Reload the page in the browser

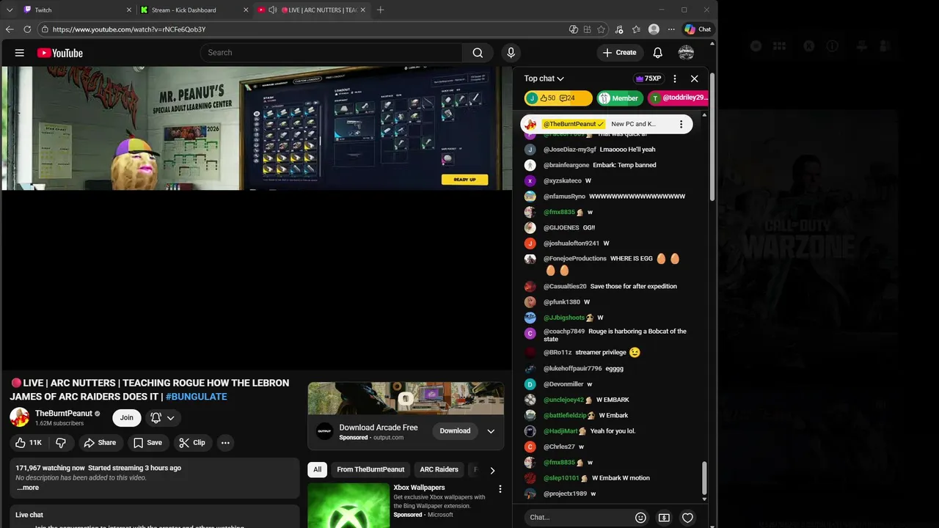point(27,29)
